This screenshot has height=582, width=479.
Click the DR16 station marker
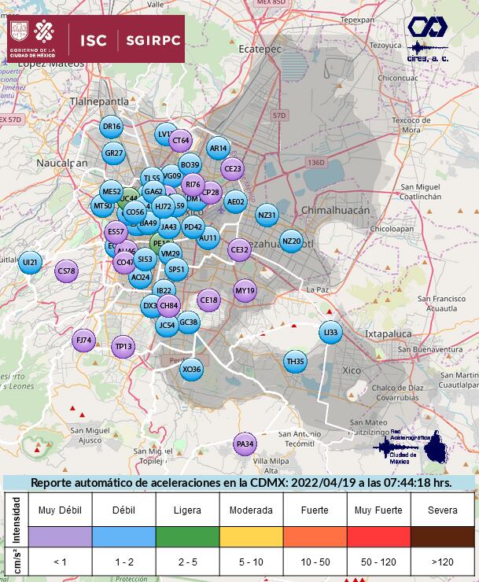click(112, 127)
